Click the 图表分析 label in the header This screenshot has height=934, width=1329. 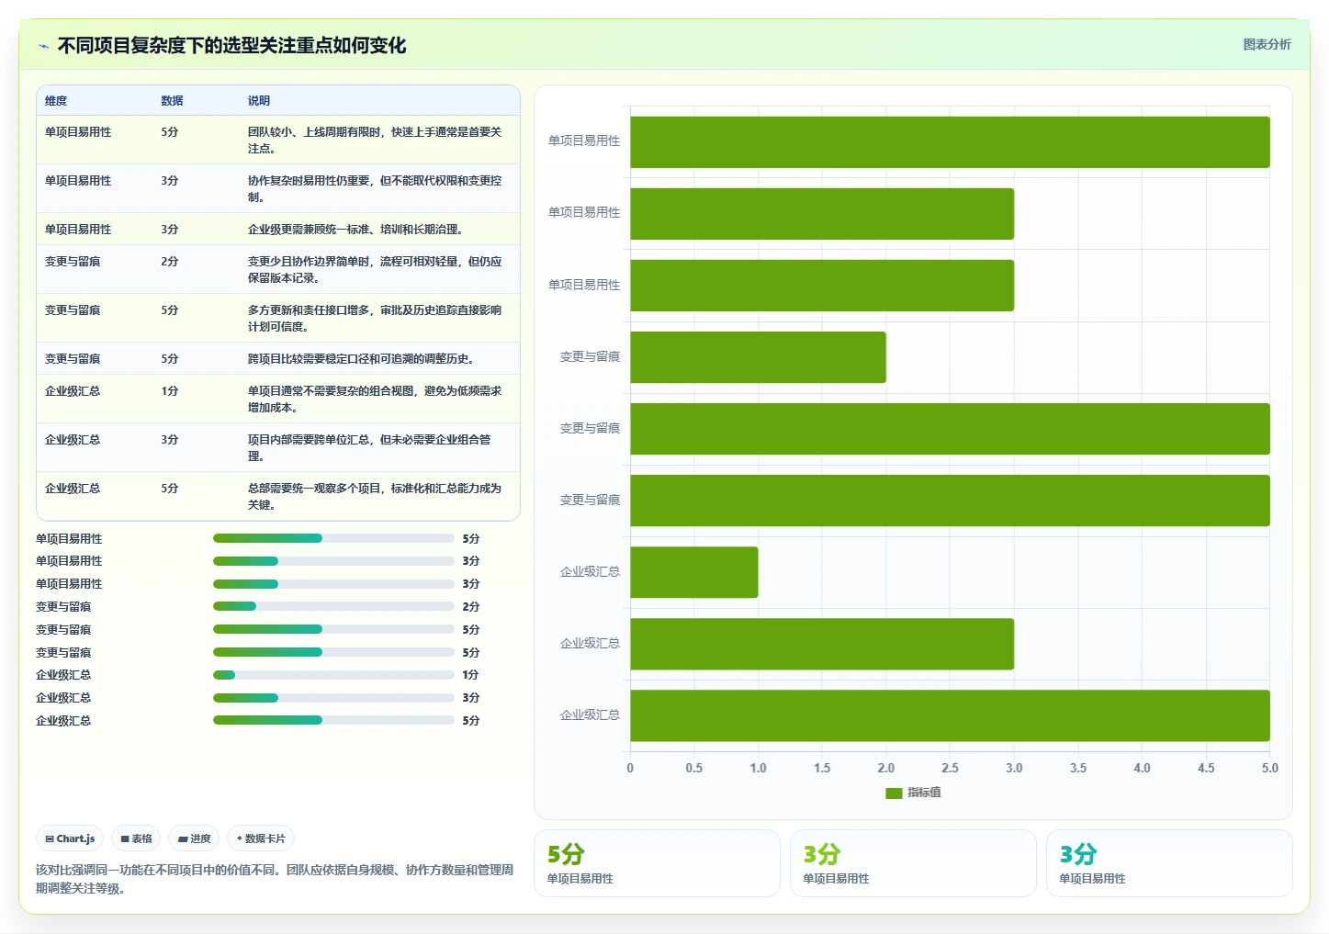[x=1267, y=44]
